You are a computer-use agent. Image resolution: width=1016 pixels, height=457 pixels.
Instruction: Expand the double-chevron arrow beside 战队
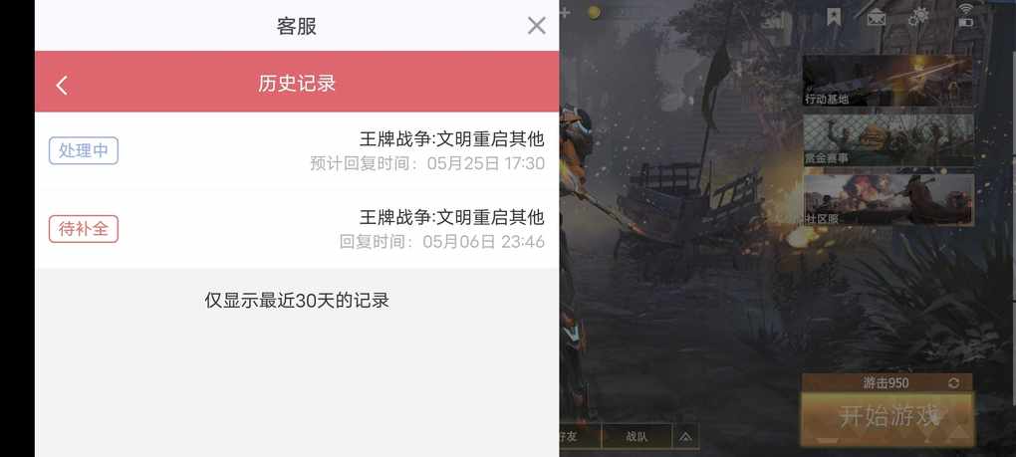(x=685, y=437)
